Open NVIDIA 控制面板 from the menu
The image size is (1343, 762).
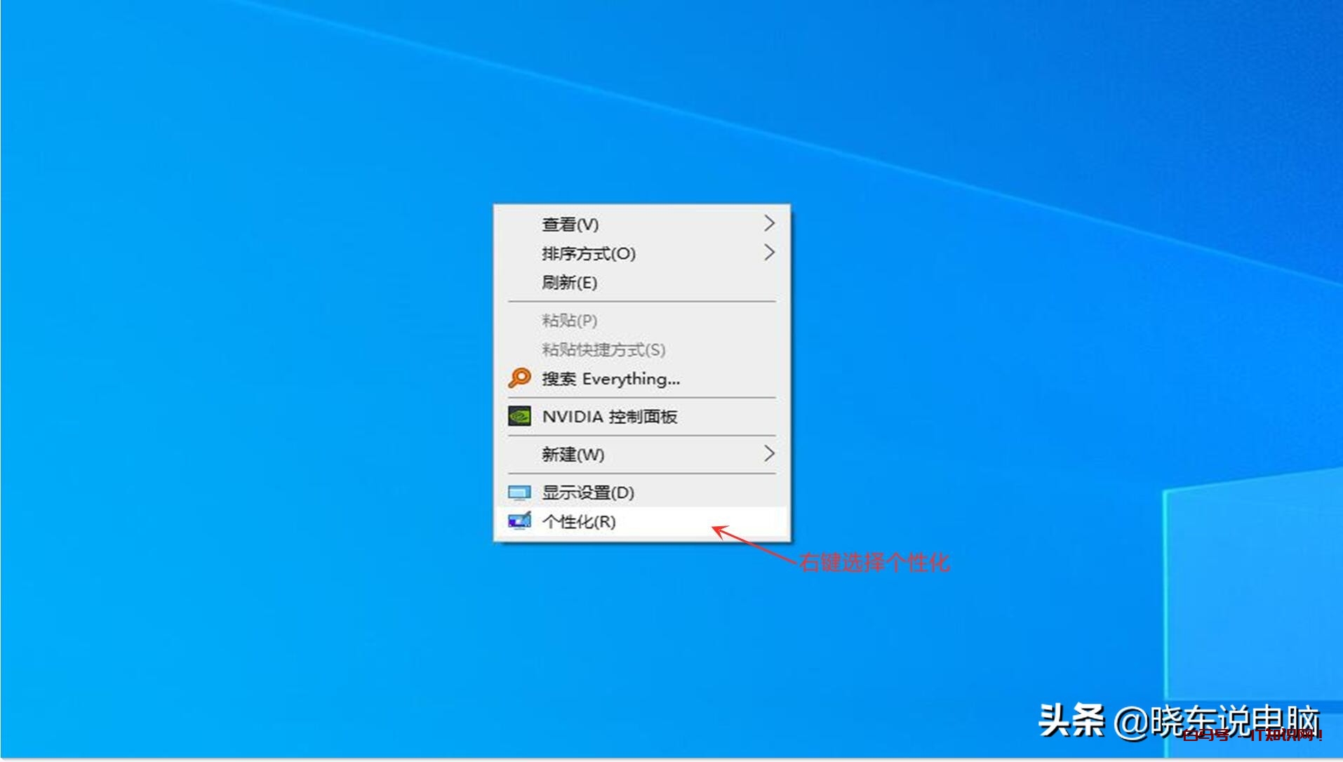click(609, 417)
